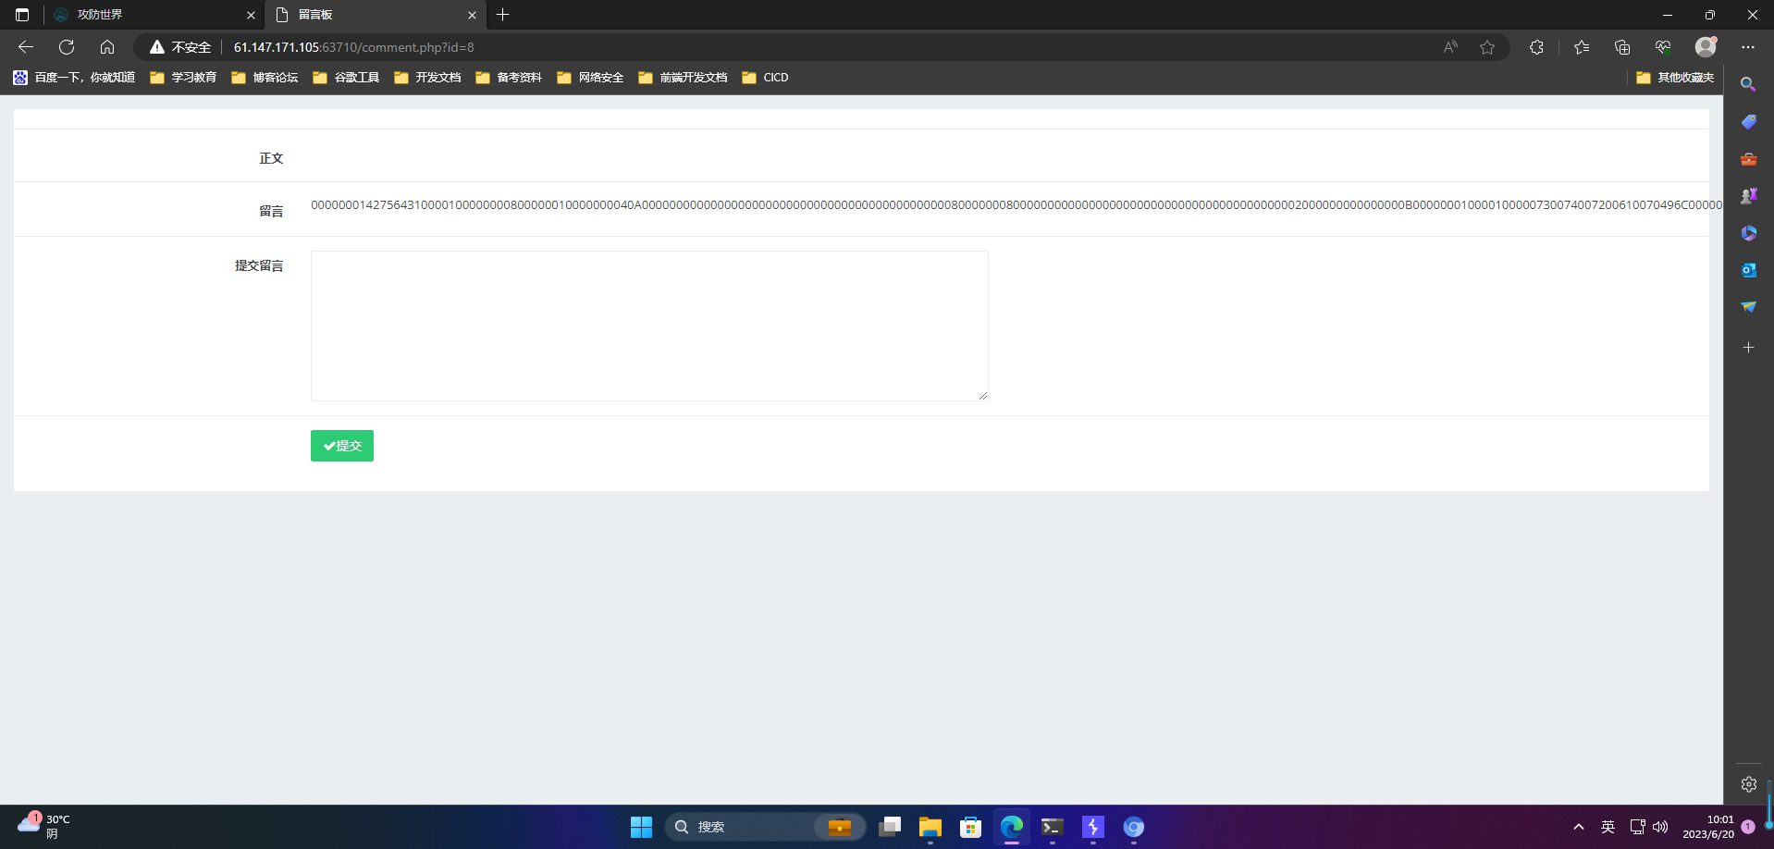Open the taskbar 搜索 box

click(765, 827)
